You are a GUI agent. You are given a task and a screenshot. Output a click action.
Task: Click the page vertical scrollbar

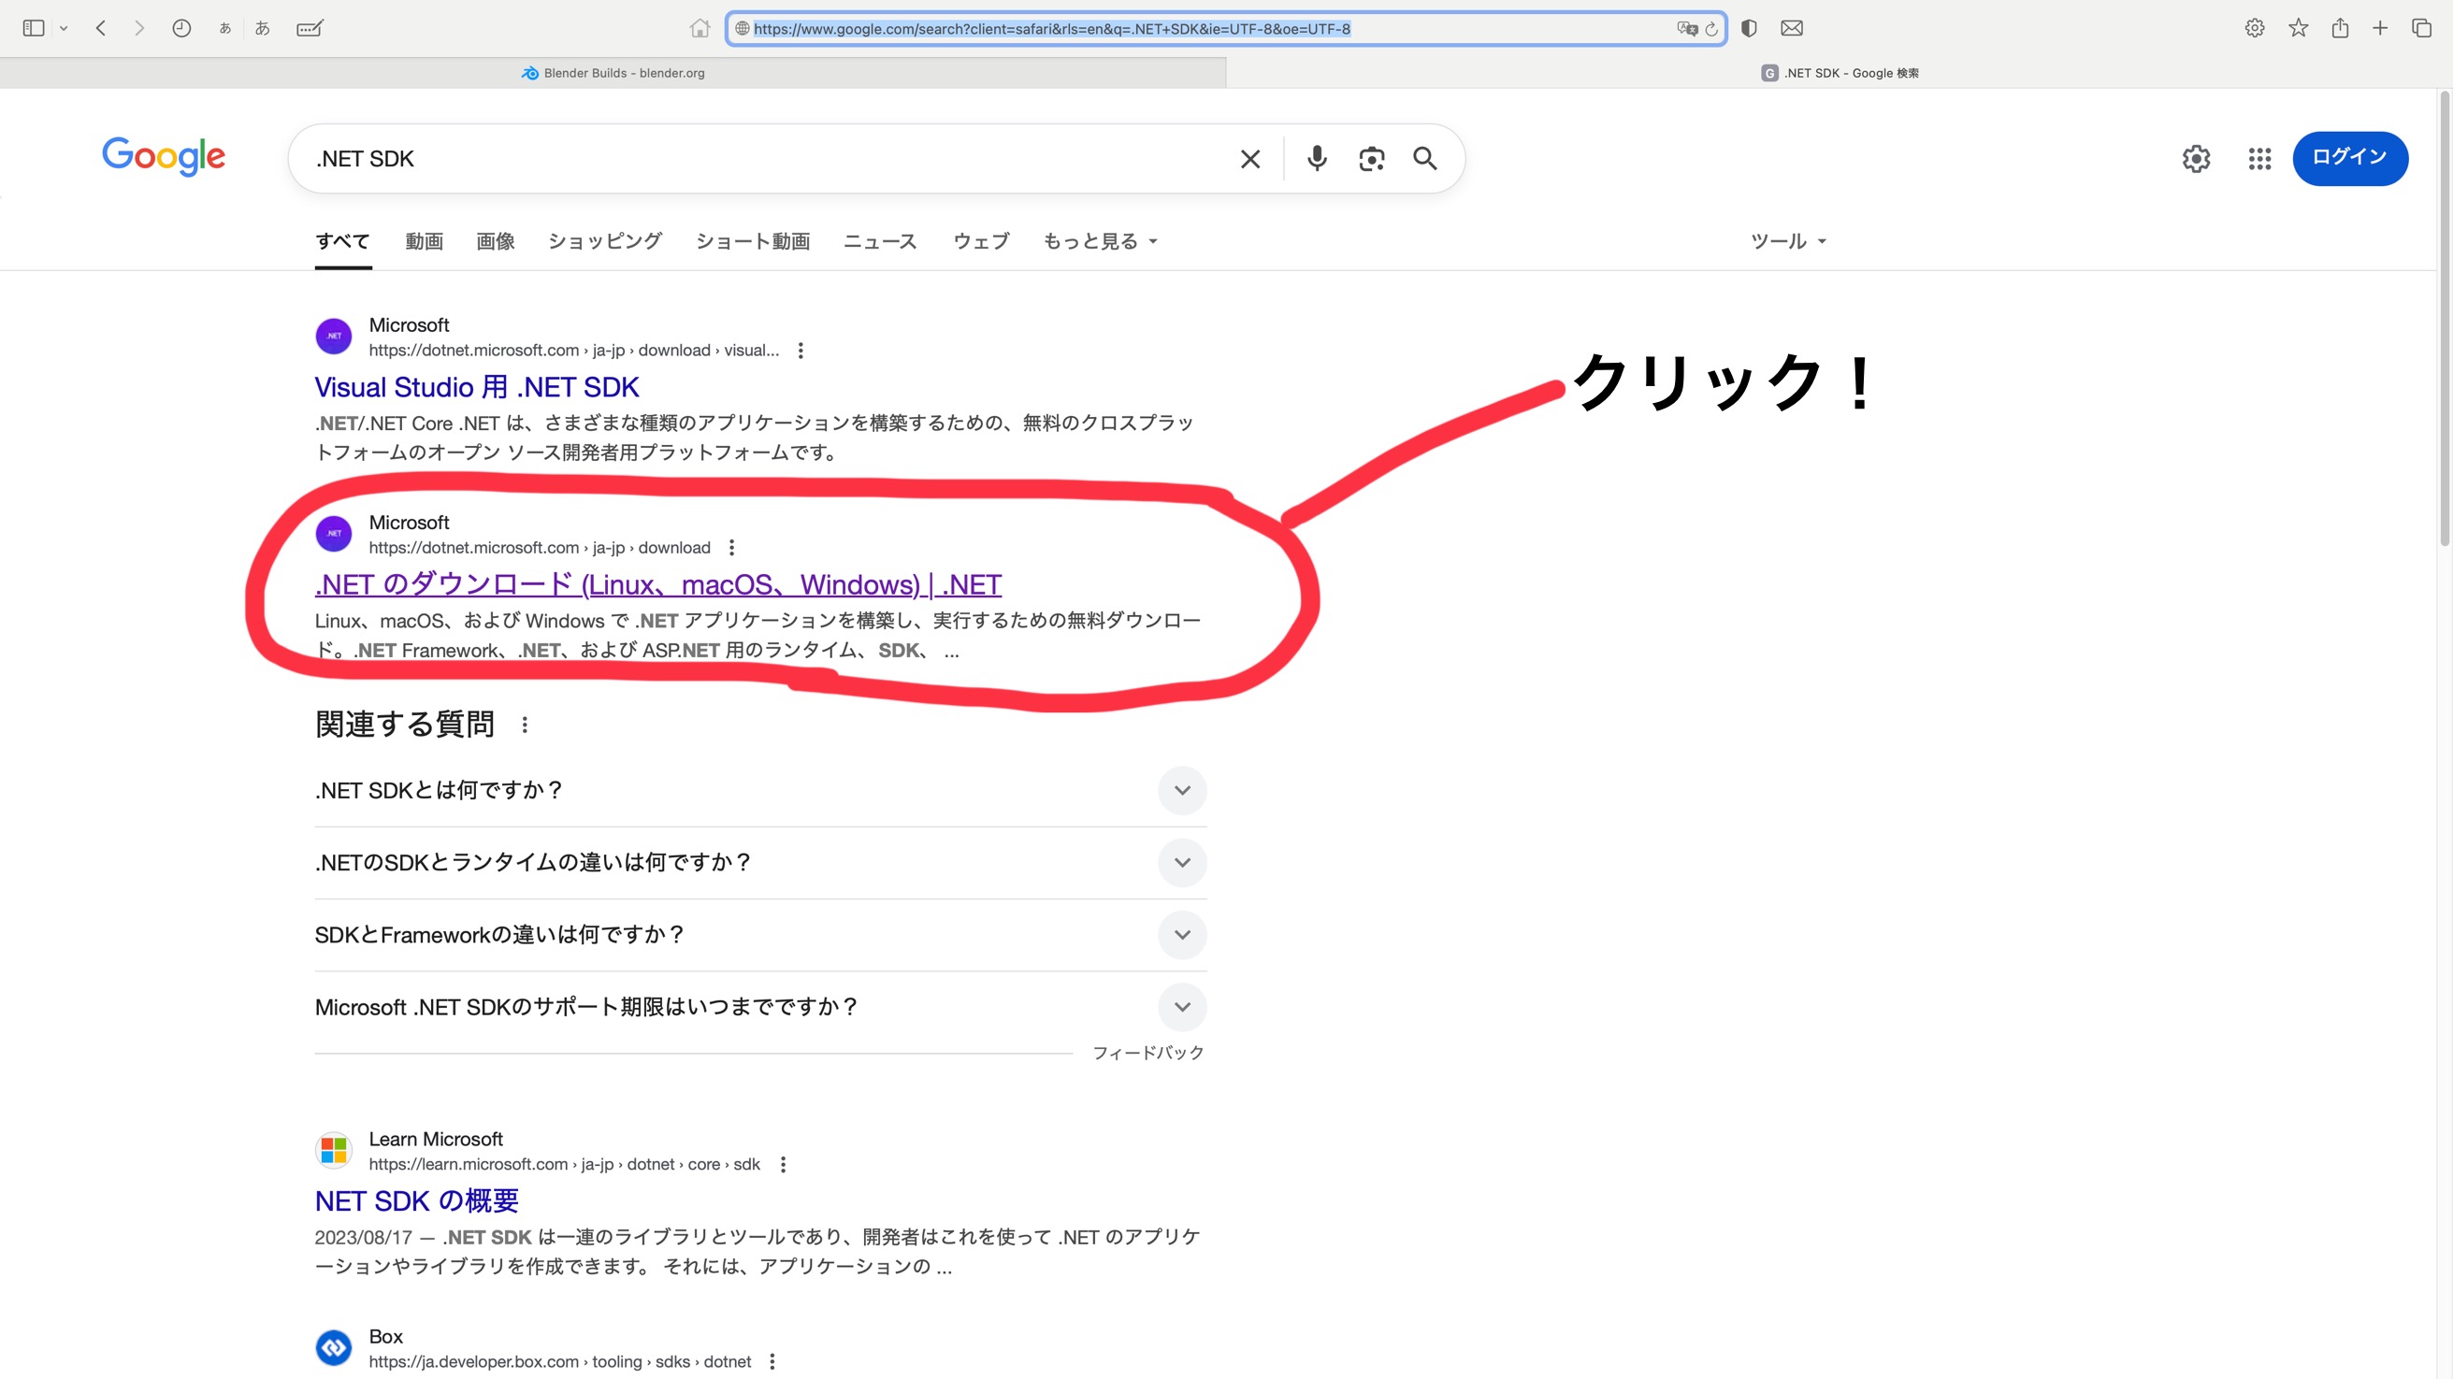point(2444,319)
